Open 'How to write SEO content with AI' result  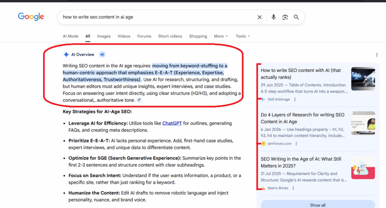(301, 74)
